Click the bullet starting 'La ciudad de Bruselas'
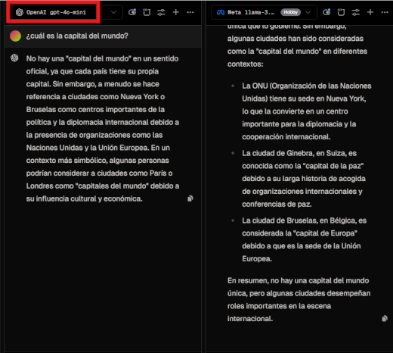 [305, 239]
